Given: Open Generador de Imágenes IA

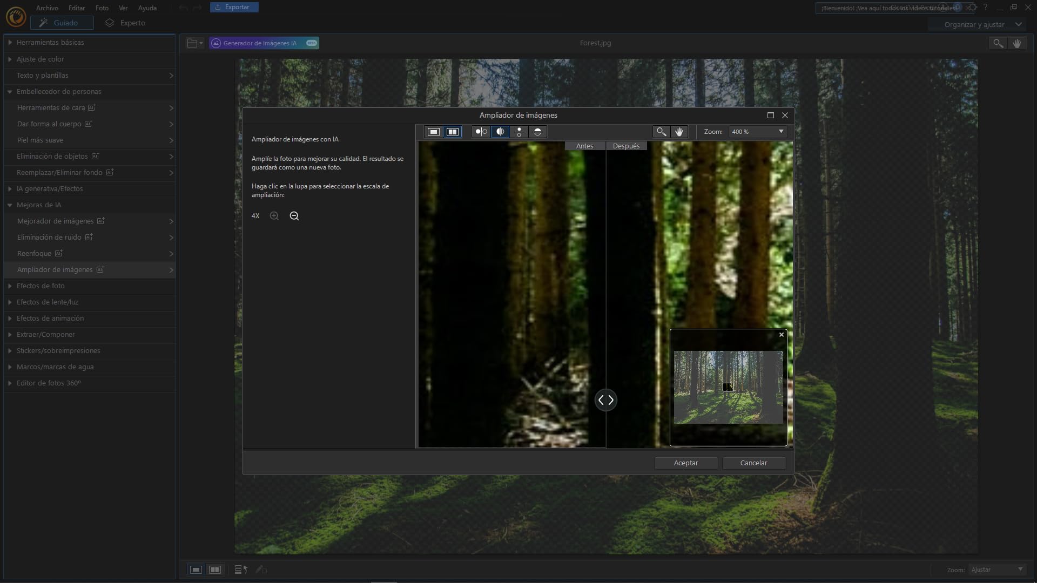Looking at the screenshot, I should (x=264, y=43).
